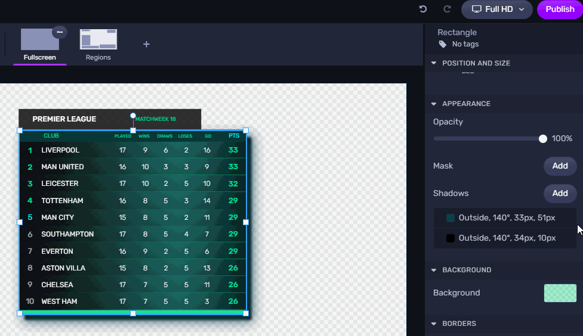Click the PLAYED column header
Viewport: 583px width, 336px height.
tap(123, 136)
